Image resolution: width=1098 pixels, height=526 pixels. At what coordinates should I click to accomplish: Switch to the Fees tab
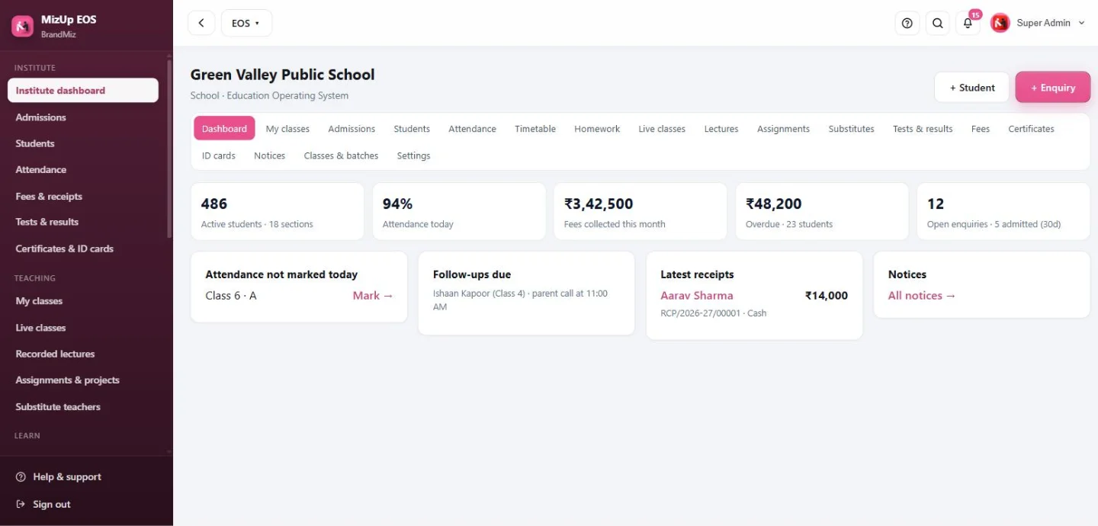point(981,129)
